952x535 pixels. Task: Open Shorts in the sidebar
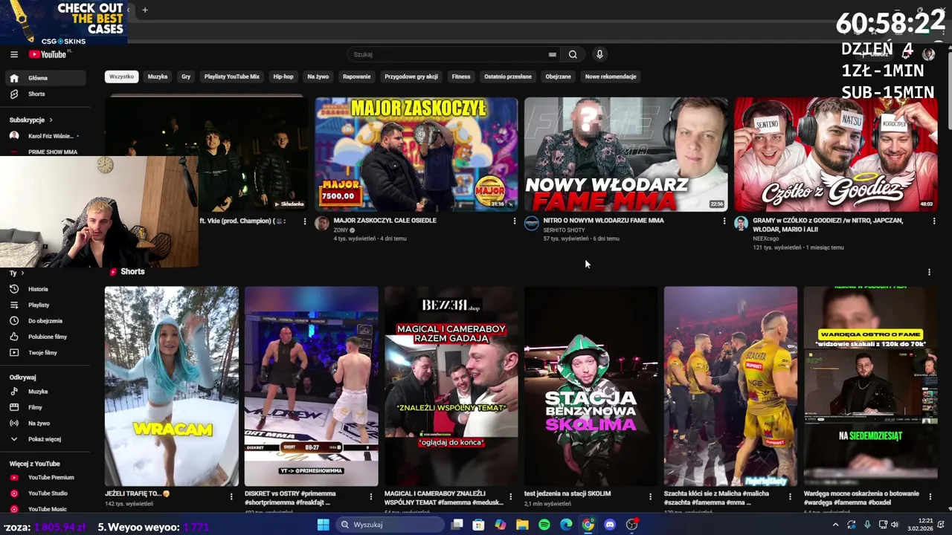coord(45,94)
